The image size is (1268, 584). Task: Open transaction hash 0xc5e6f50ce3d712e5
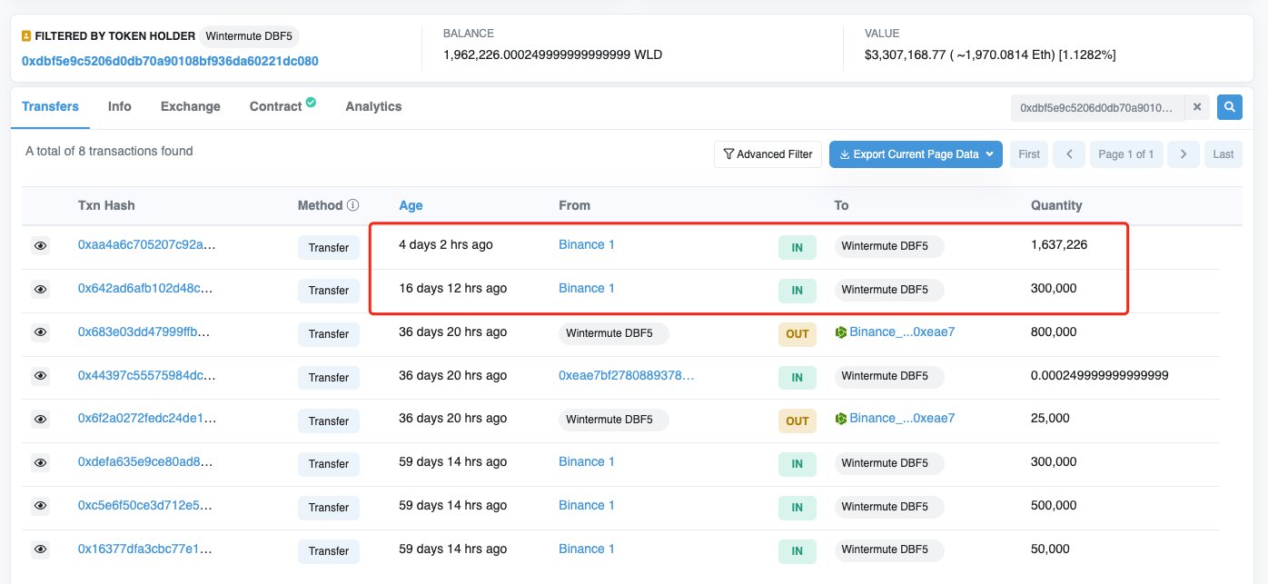pos(146,505)
